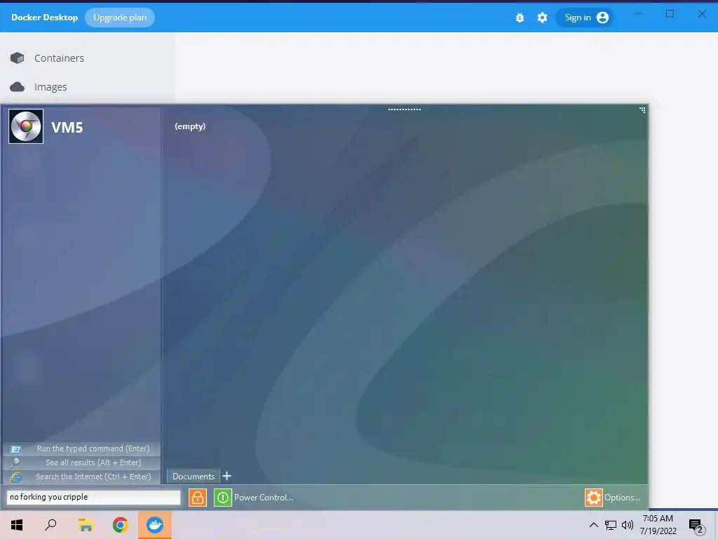Screen dimensions: 718x539
Task: Open Images section in Docker Desktop
Action: pos(50,87)
